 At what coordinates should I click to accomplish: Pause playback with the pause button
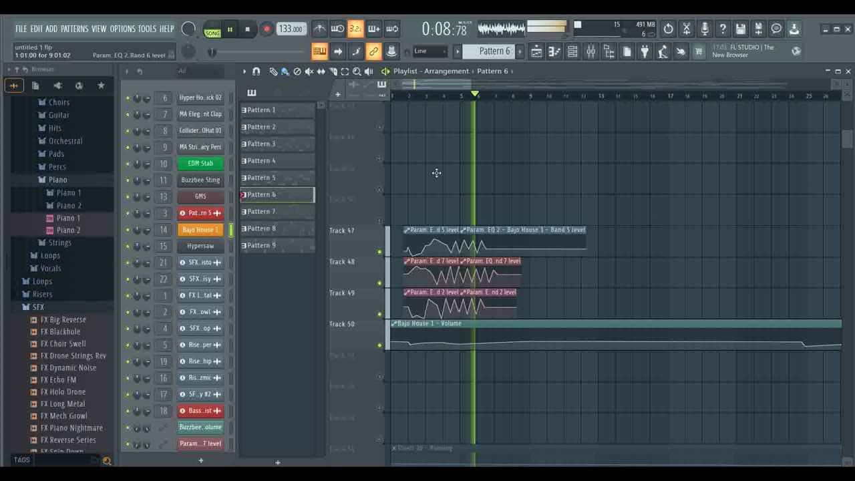pos(230,29)
